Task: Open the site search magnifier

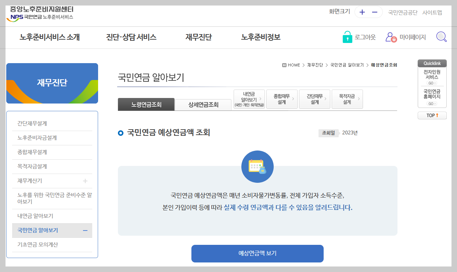Action: click(441, 37)
